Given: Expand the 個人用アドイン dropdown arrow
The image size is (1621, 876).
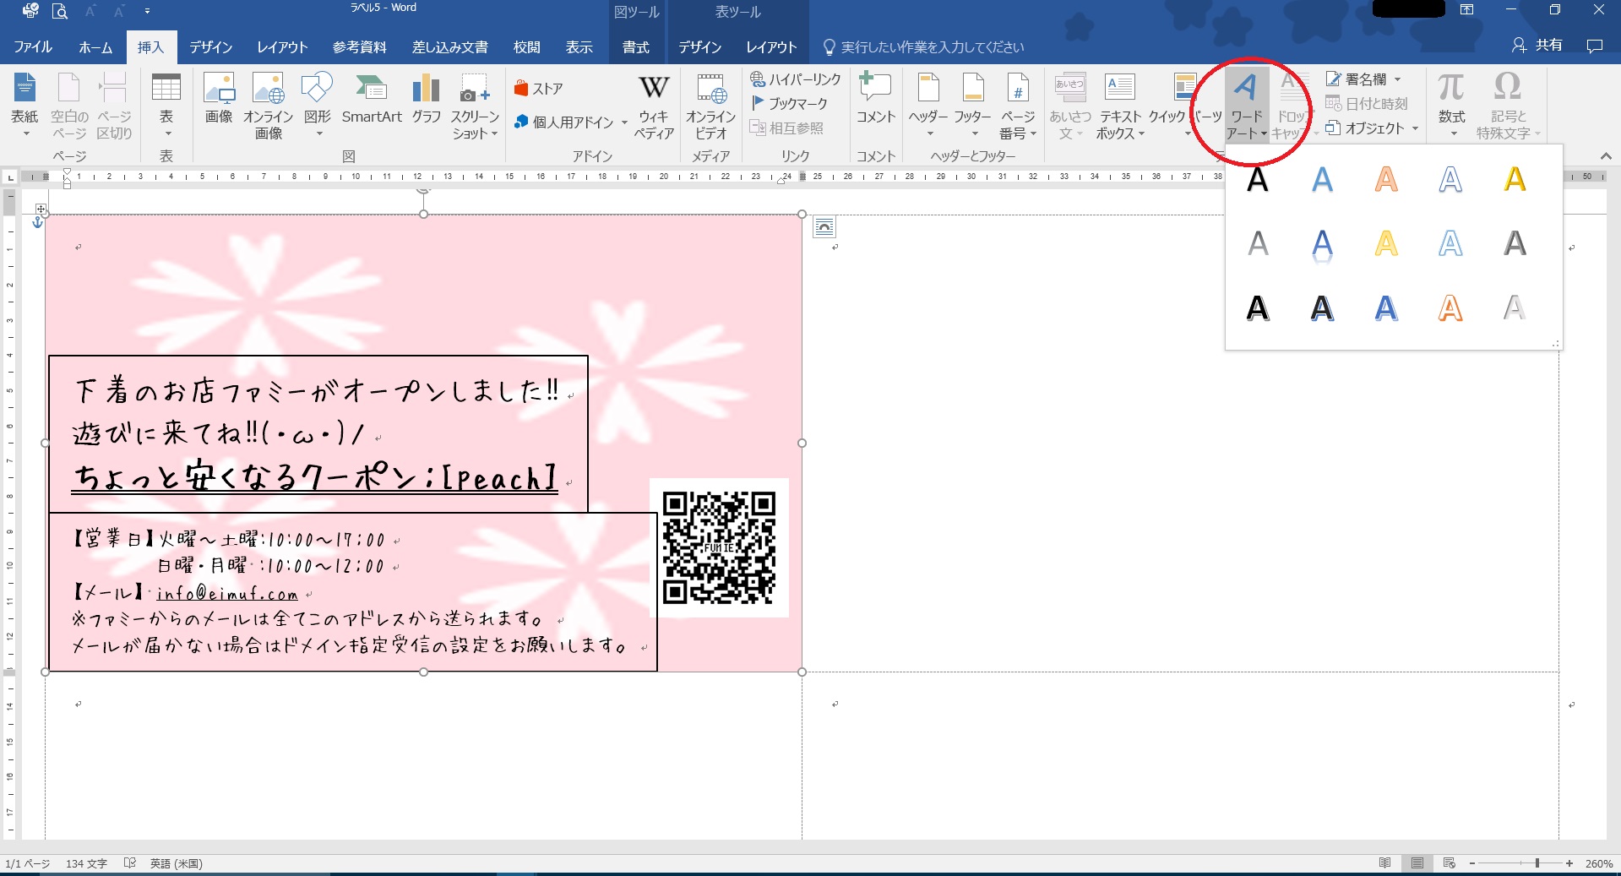Looking at the screenshot, I should point(624,122).
